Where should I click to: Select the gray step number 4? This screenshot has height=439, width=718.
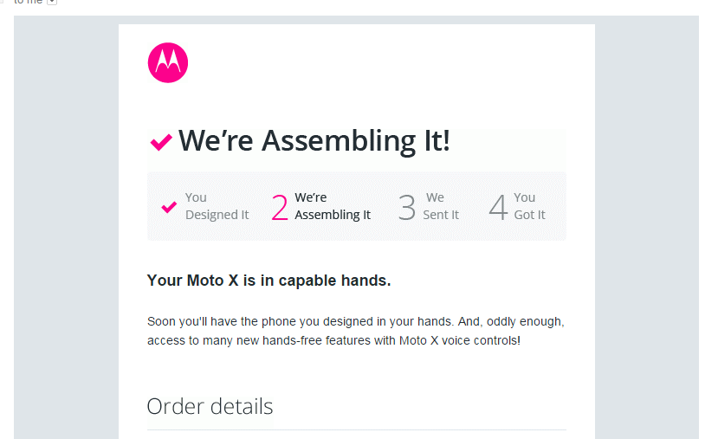(x=497, y=208)
